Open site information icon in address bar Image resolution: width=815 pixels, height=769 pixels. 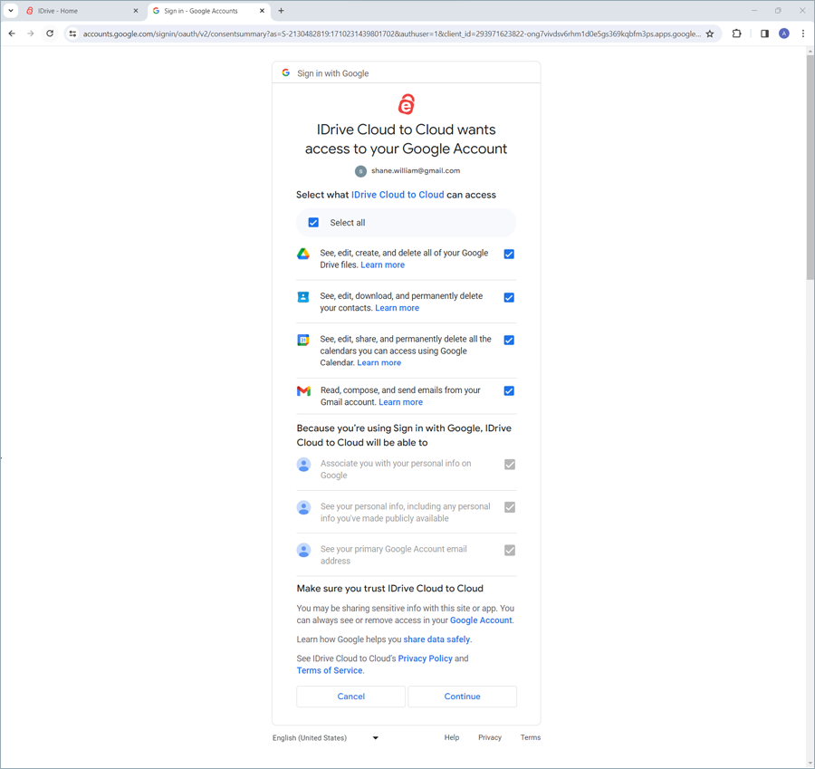point(72,34)
